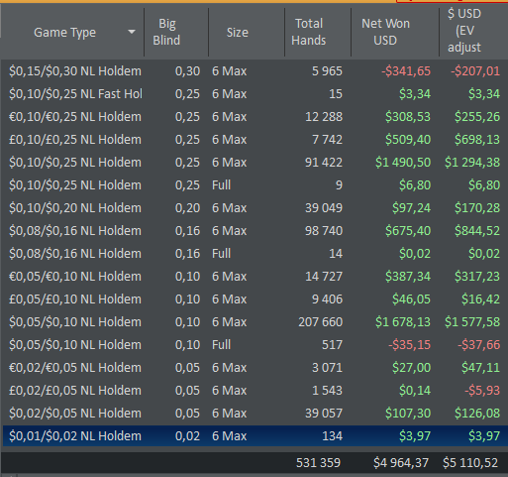Sort by the Net Won USD column
This screenshot has width=508, height=477.
point(385,32)
